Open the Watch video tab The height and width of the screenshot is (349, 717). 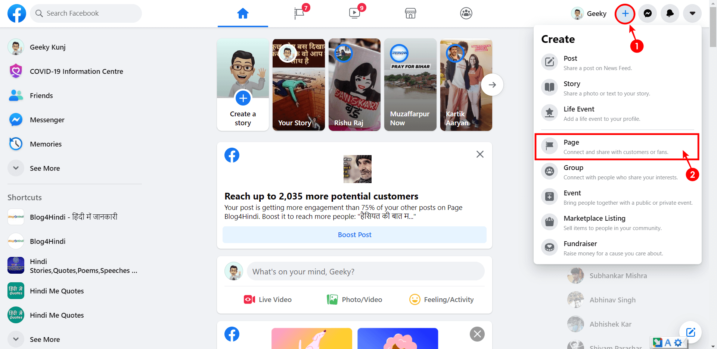click(x=354, y=13)
